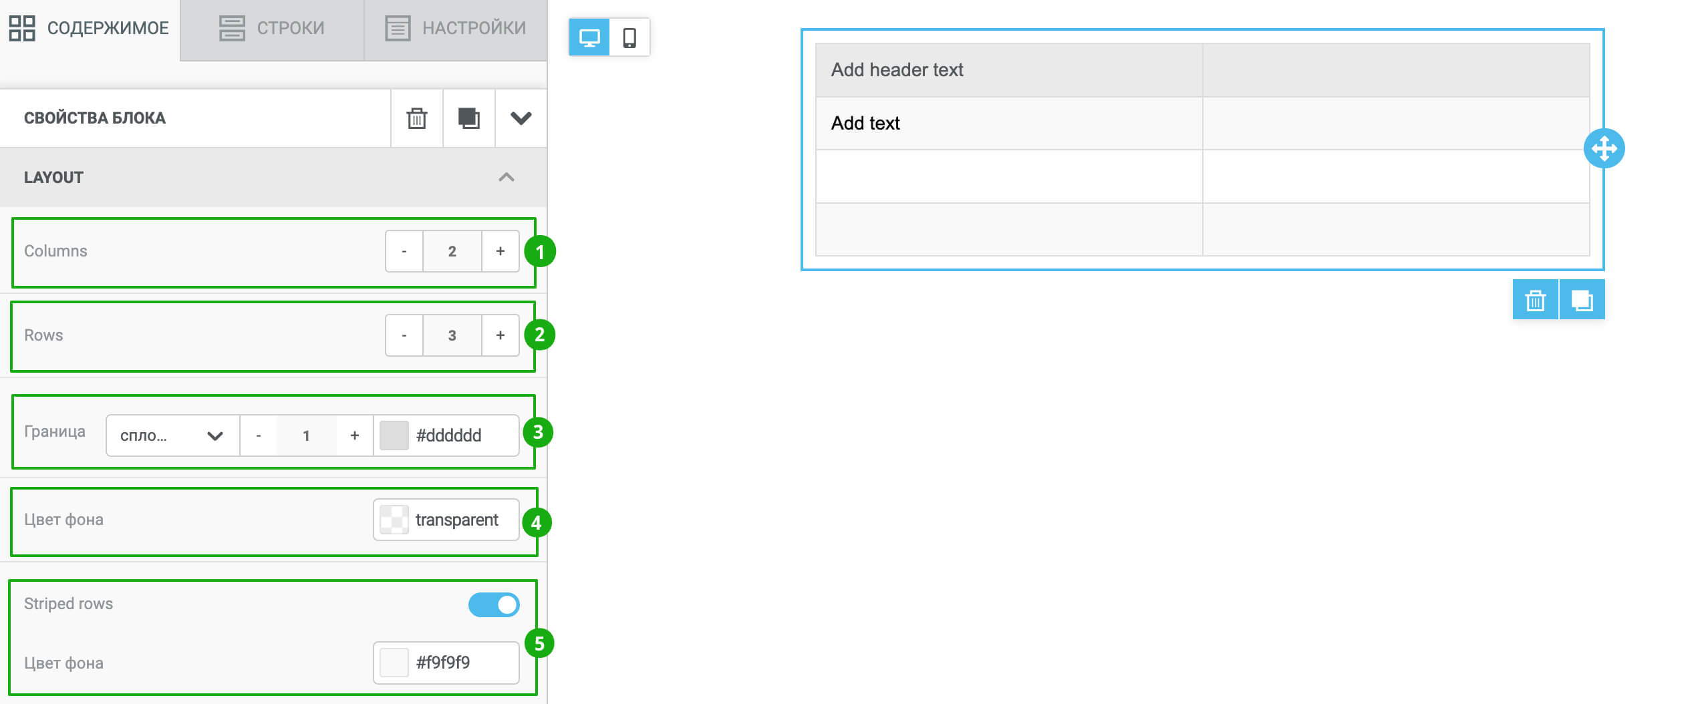1700x704 pixels.
Task: Open the Содержимое tab with grid icon
Action: [x=90, y=28]
